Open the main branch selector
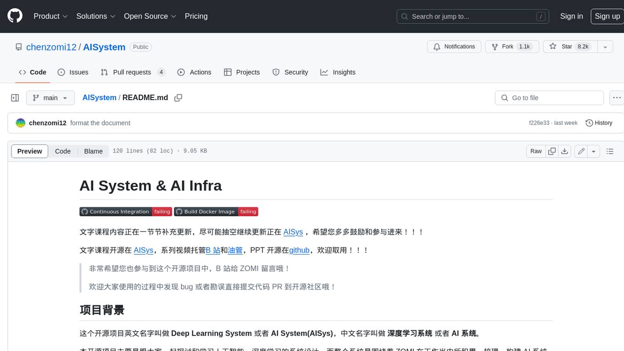Image resolution: width=624 pixels, height=351 pixels. coord(50,98)
